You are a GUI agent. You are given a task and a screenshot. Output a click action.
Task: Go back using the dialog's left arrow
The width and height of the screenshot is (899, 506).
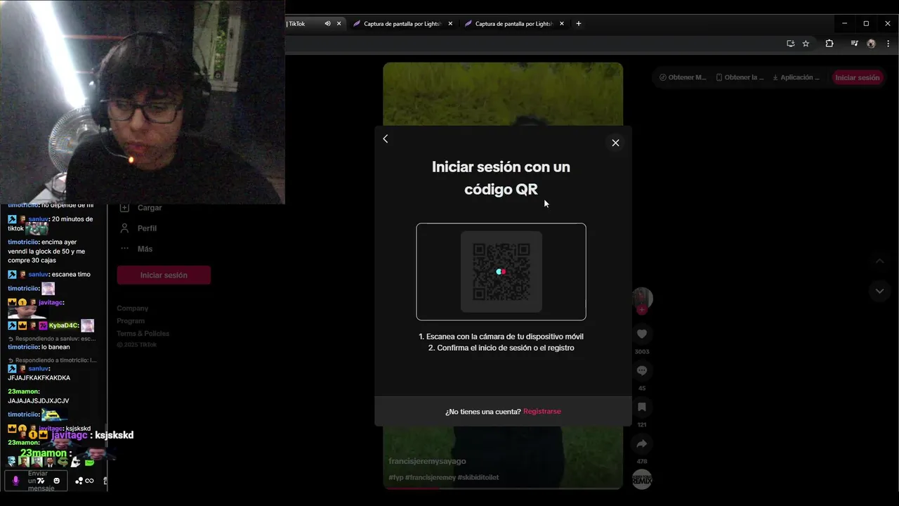(386, 138)
